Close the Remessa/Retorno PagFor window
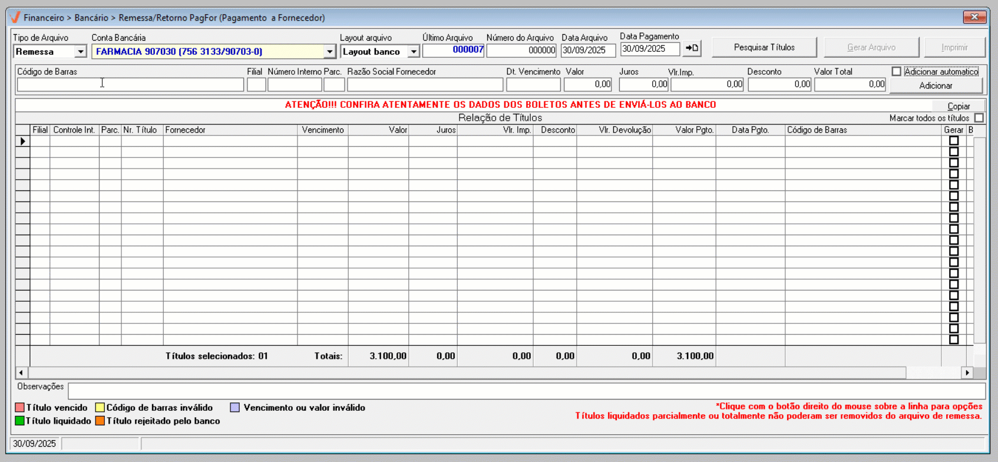 (974, 17)
